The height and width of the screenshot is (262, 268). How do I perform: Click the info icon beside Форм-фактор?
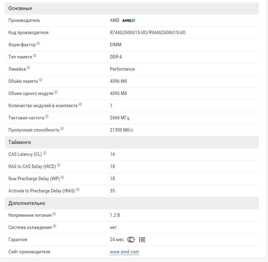tap(38, 44)
